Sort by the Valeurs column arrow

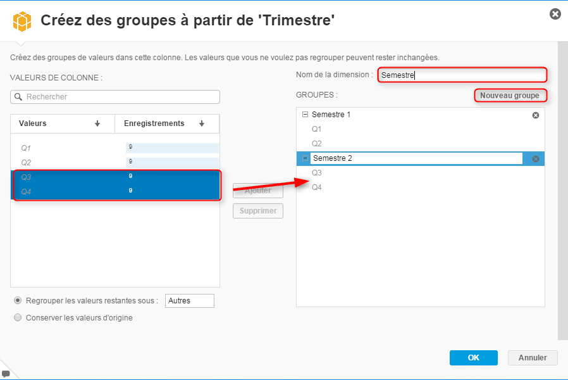(97, 124)
